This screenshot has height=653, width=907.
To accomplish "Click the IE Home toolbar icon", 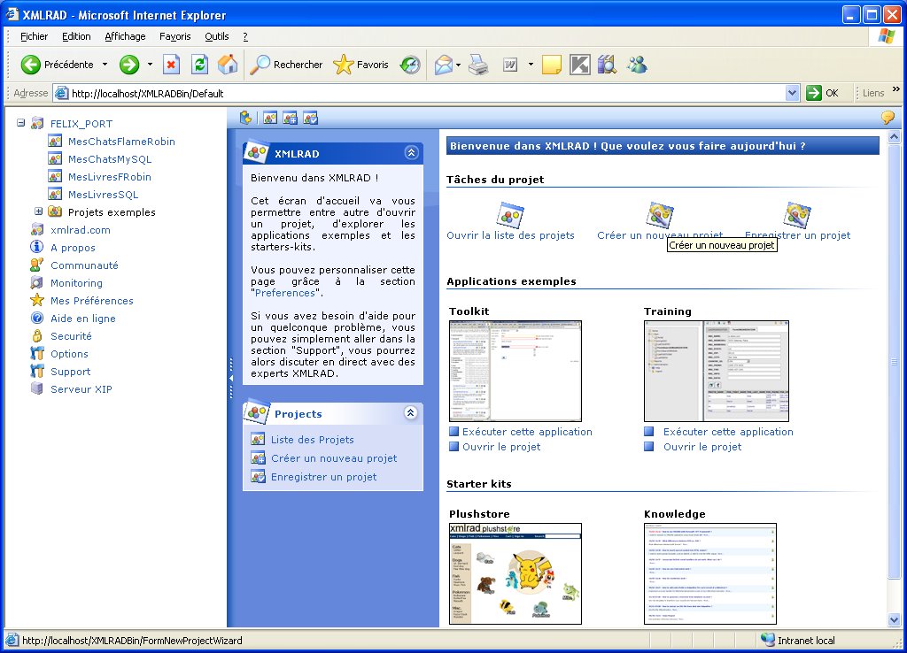I will (x=228, y=65).
